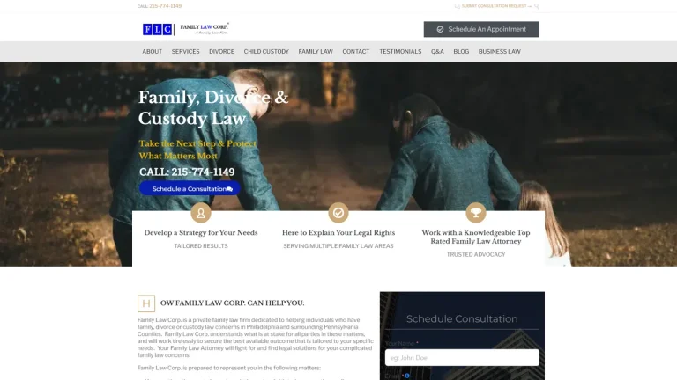Click the TAILORED RESULTS caption
The width and height of the screenshot is (677, 380).
click(x=201, y=246)
